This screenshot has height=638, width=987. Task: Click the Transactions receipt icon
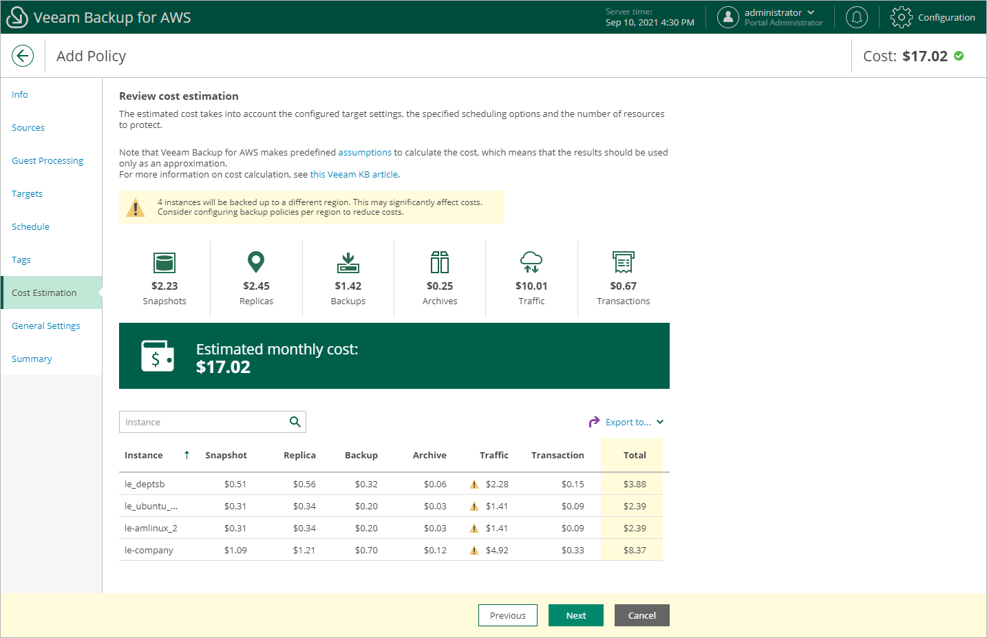pos(624,262)
